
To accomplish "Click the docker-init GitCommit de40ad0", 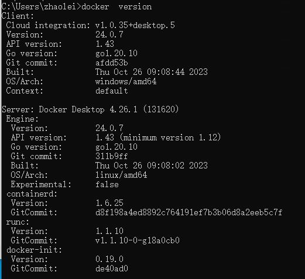I will pyautogui.click(x=112, y=268).
